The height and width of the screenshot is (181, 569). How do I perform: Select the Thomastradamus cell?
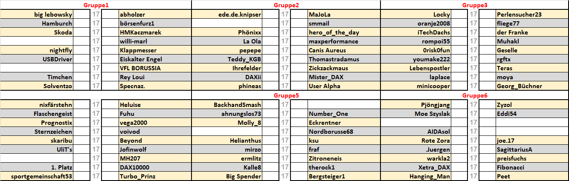coord(334,59)
